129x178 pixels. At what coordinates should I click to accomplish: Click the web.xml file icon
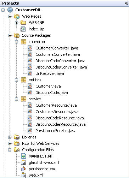pos(23,175)
